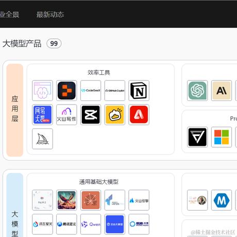Open the red Adobe logo tile
Viewport: 237px width, 237px height.
(139, 114)
